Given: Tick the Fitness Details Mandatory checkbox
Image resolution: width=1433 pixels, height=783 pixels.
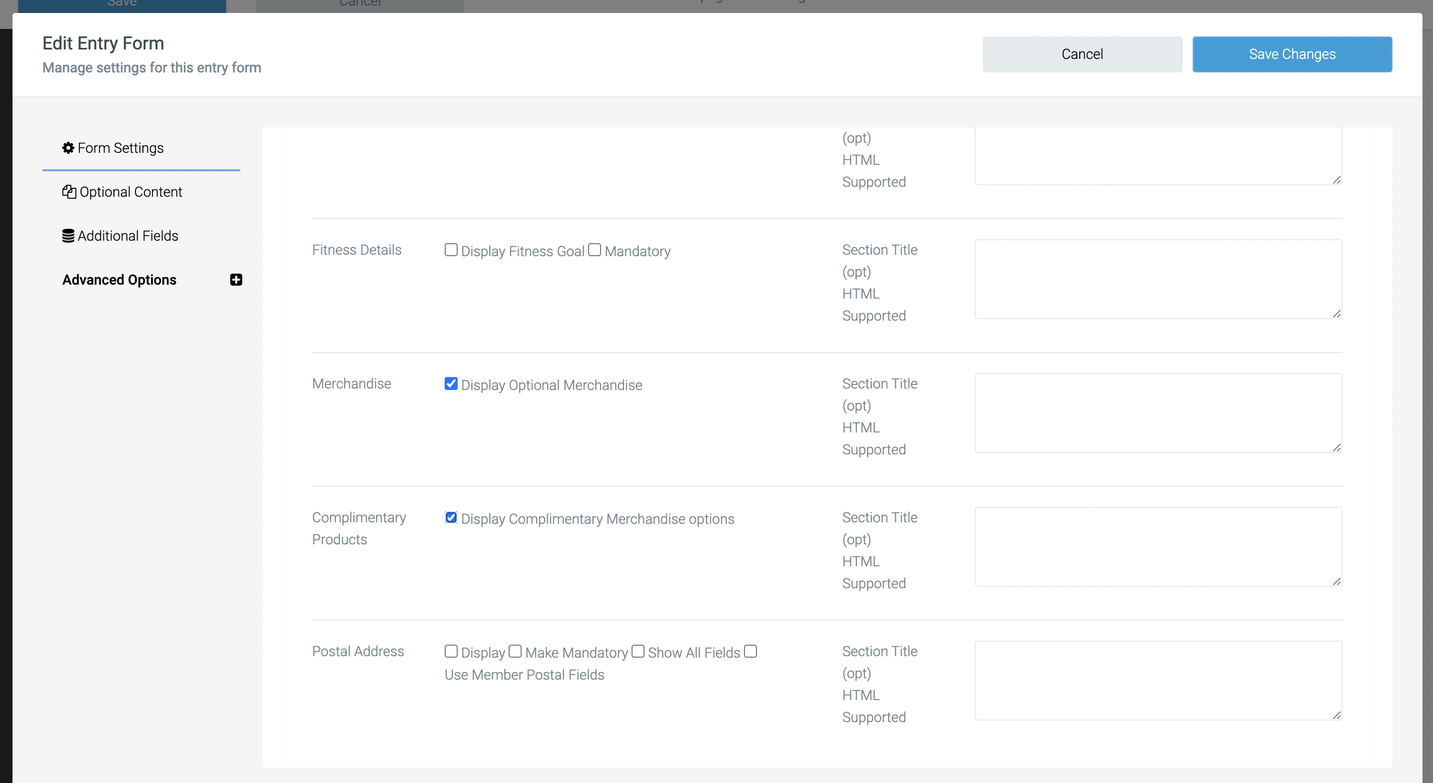Looking at the screenshot, I should 594,250.
